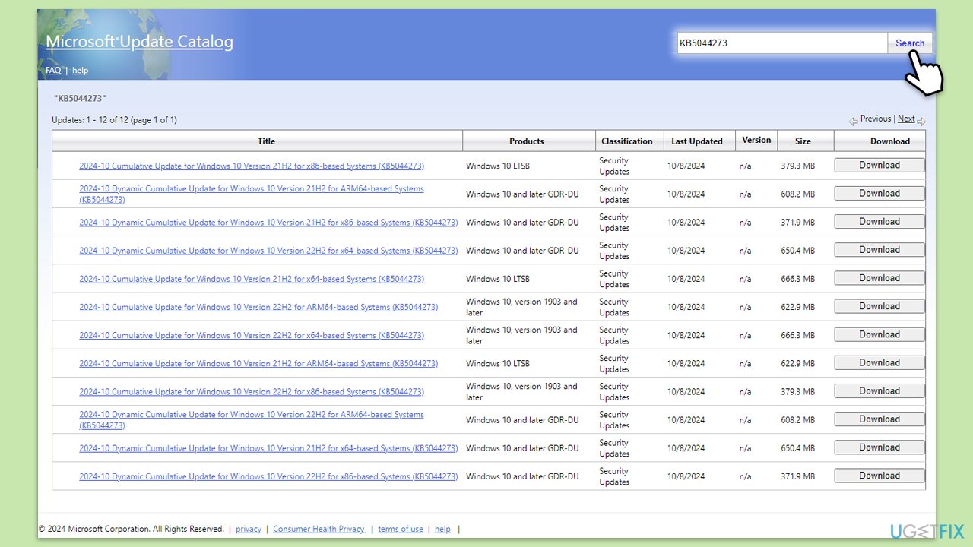
Task: Download the last listed 371.9 MB update
Action: (x=880, y=476)
